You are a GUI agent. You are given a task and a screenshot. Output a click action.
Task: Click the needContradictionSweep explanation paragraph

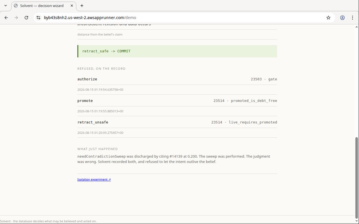[174, 159]
